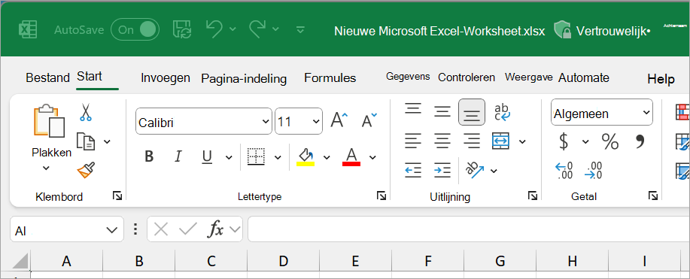
Task: Select the Start ribbon tab
Action: click(90, 77)
